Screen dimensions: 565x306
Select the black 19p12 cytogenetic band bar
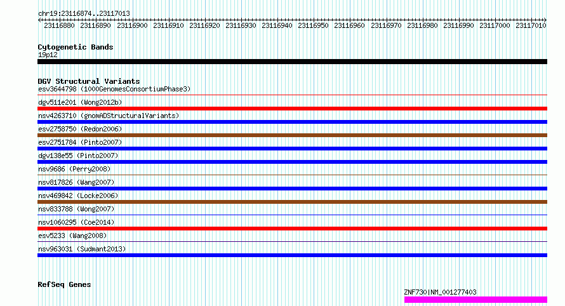click(292, 62)
